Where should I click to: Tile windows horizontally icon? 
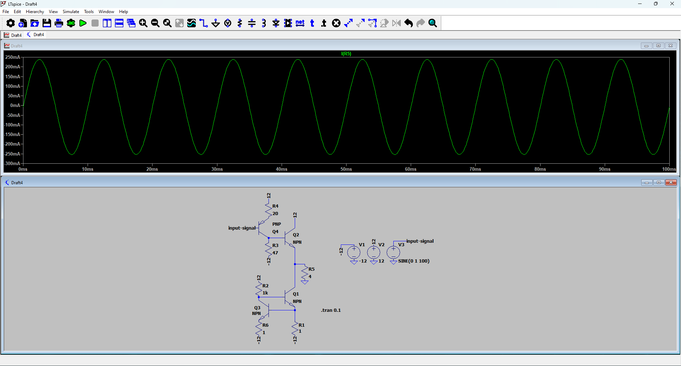click(119, 23)
